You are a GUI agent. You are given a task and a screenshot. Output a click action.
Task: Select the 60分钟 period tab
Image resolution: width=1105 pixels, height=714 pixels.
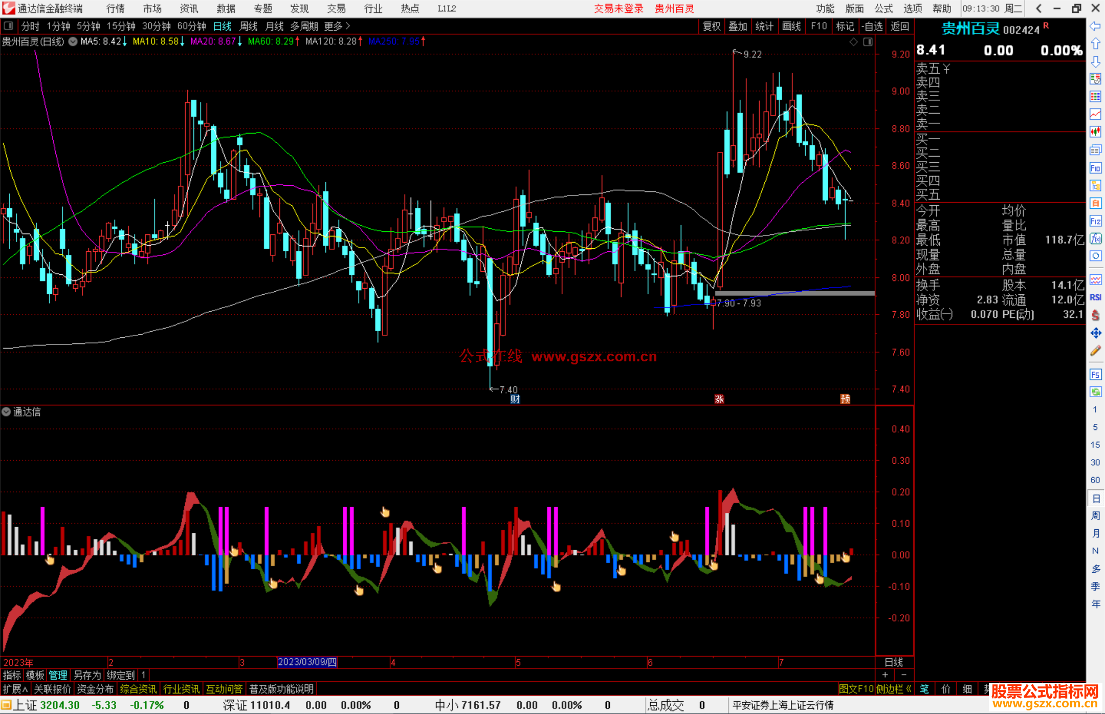click(191, 26)
